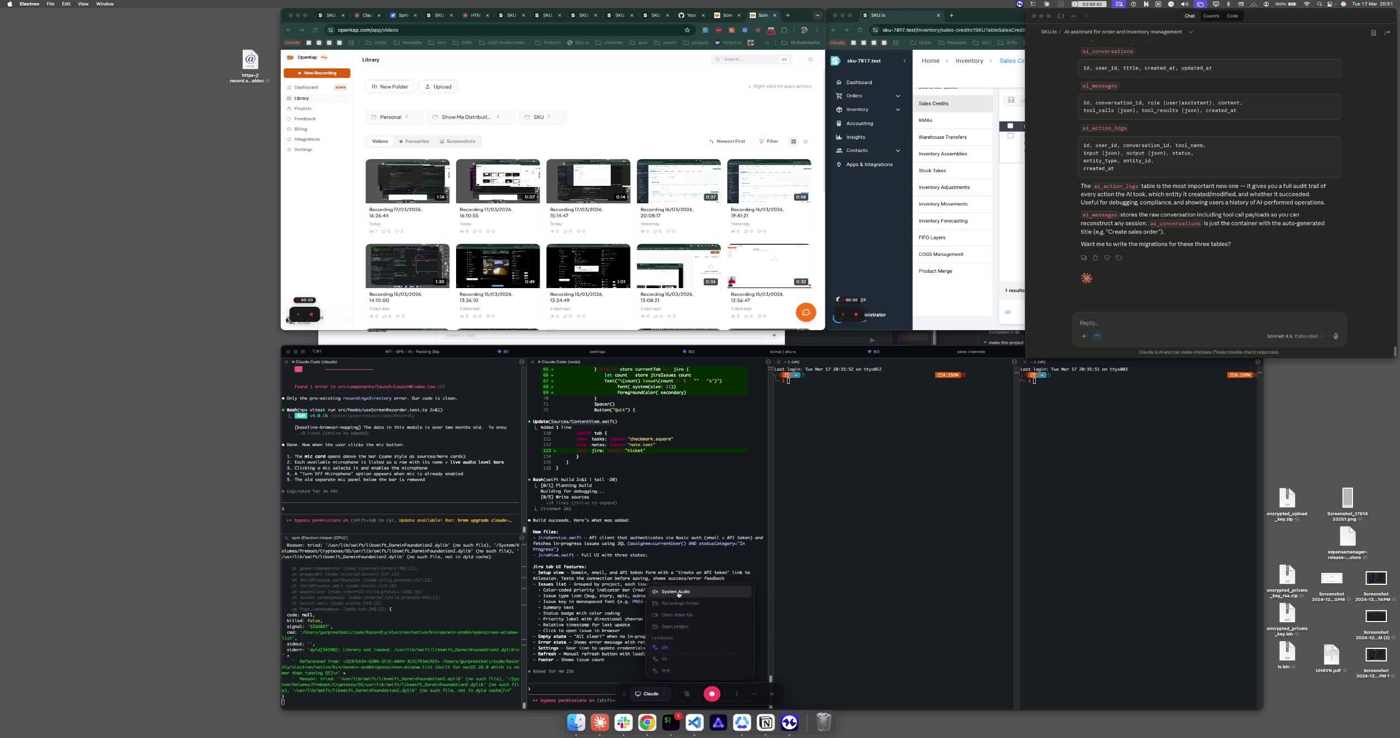Click the plus attach icon in reply box
The height and width of the screenshot is (738, 1400).
[x=1084, y=336]
